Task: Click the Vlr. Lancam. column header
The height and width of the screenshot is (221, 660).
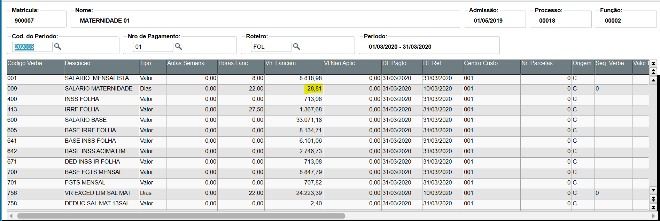Action: [x=294, y=66]
